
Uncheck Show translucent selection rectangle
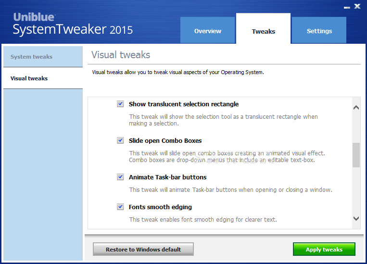120,104
